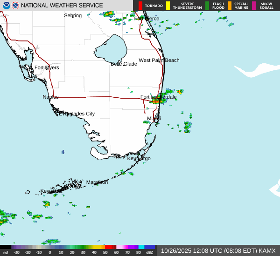Viewport: 280px width, 256px height.
Task: Select the Naples label on map
Action: tap(50, 97)
